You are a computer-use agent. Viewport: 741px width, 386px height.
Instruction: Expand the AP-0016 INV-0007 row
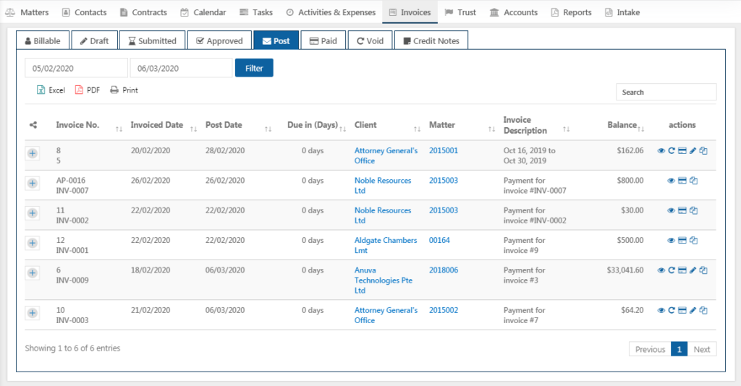pos(32,183)
